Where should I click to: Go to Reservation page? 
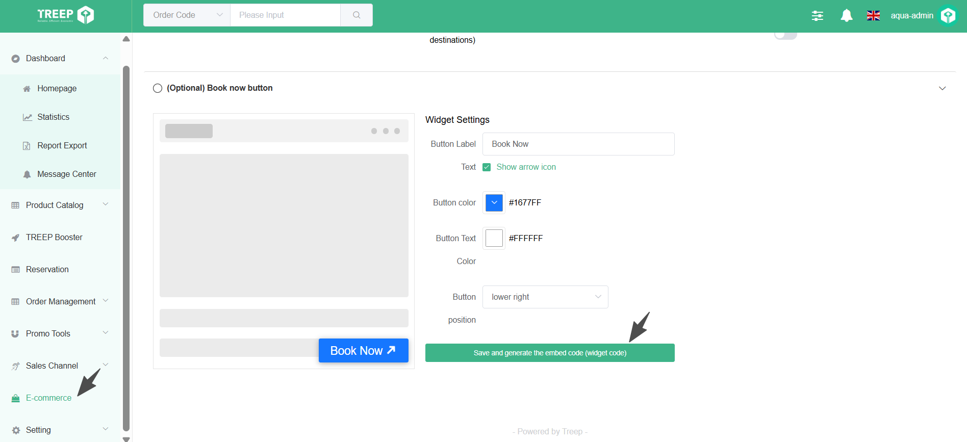[60, 270]
